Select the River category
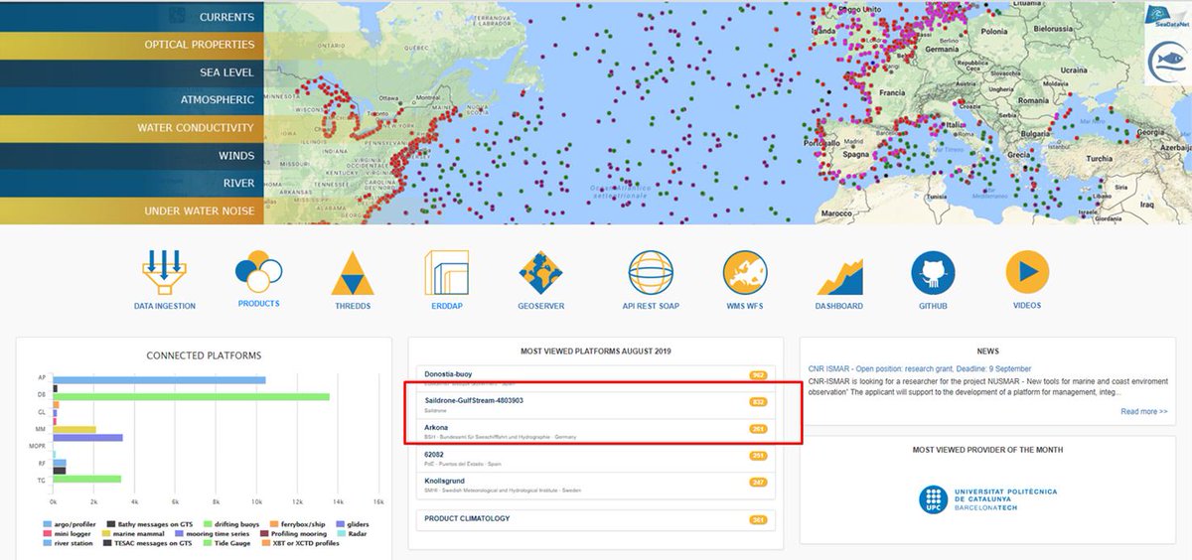 (x=131, y=184)
